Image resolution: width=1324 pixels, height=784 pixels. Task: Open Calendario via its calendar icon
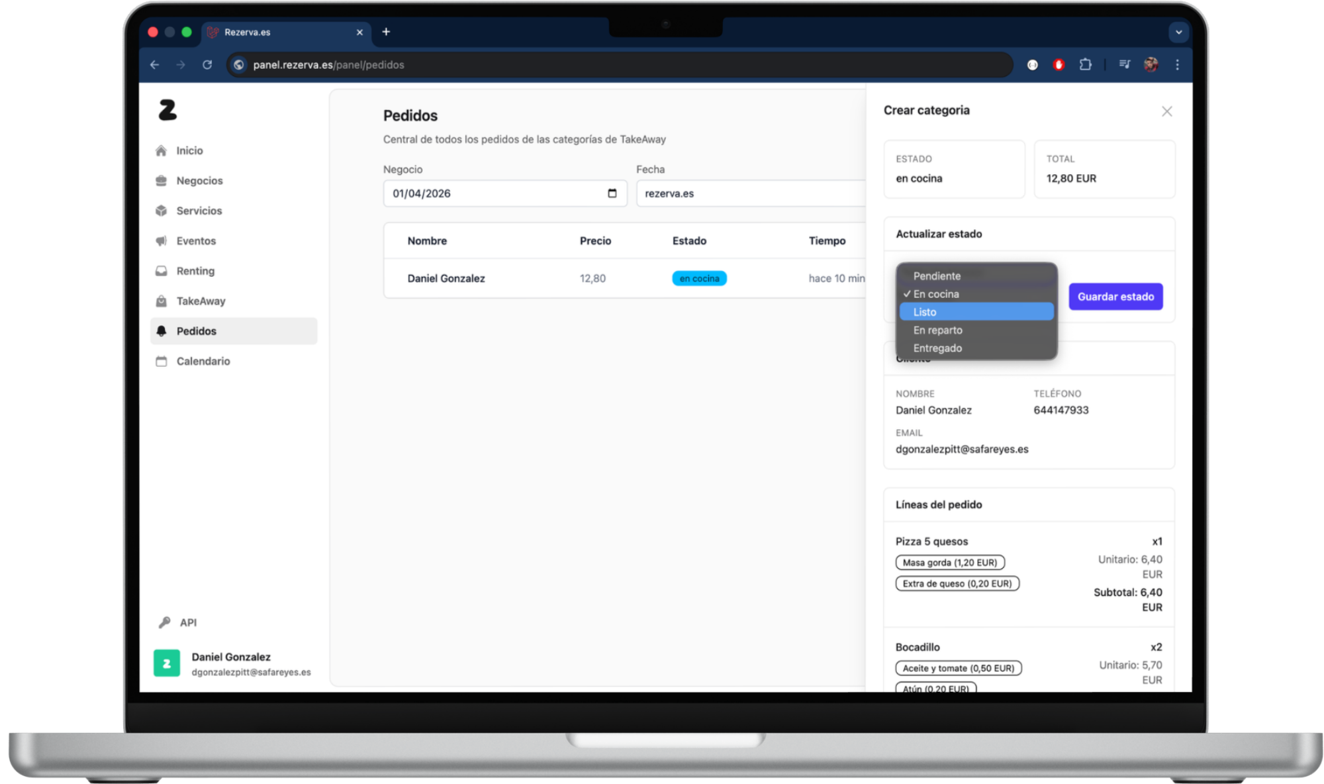[x=161, y=362]
